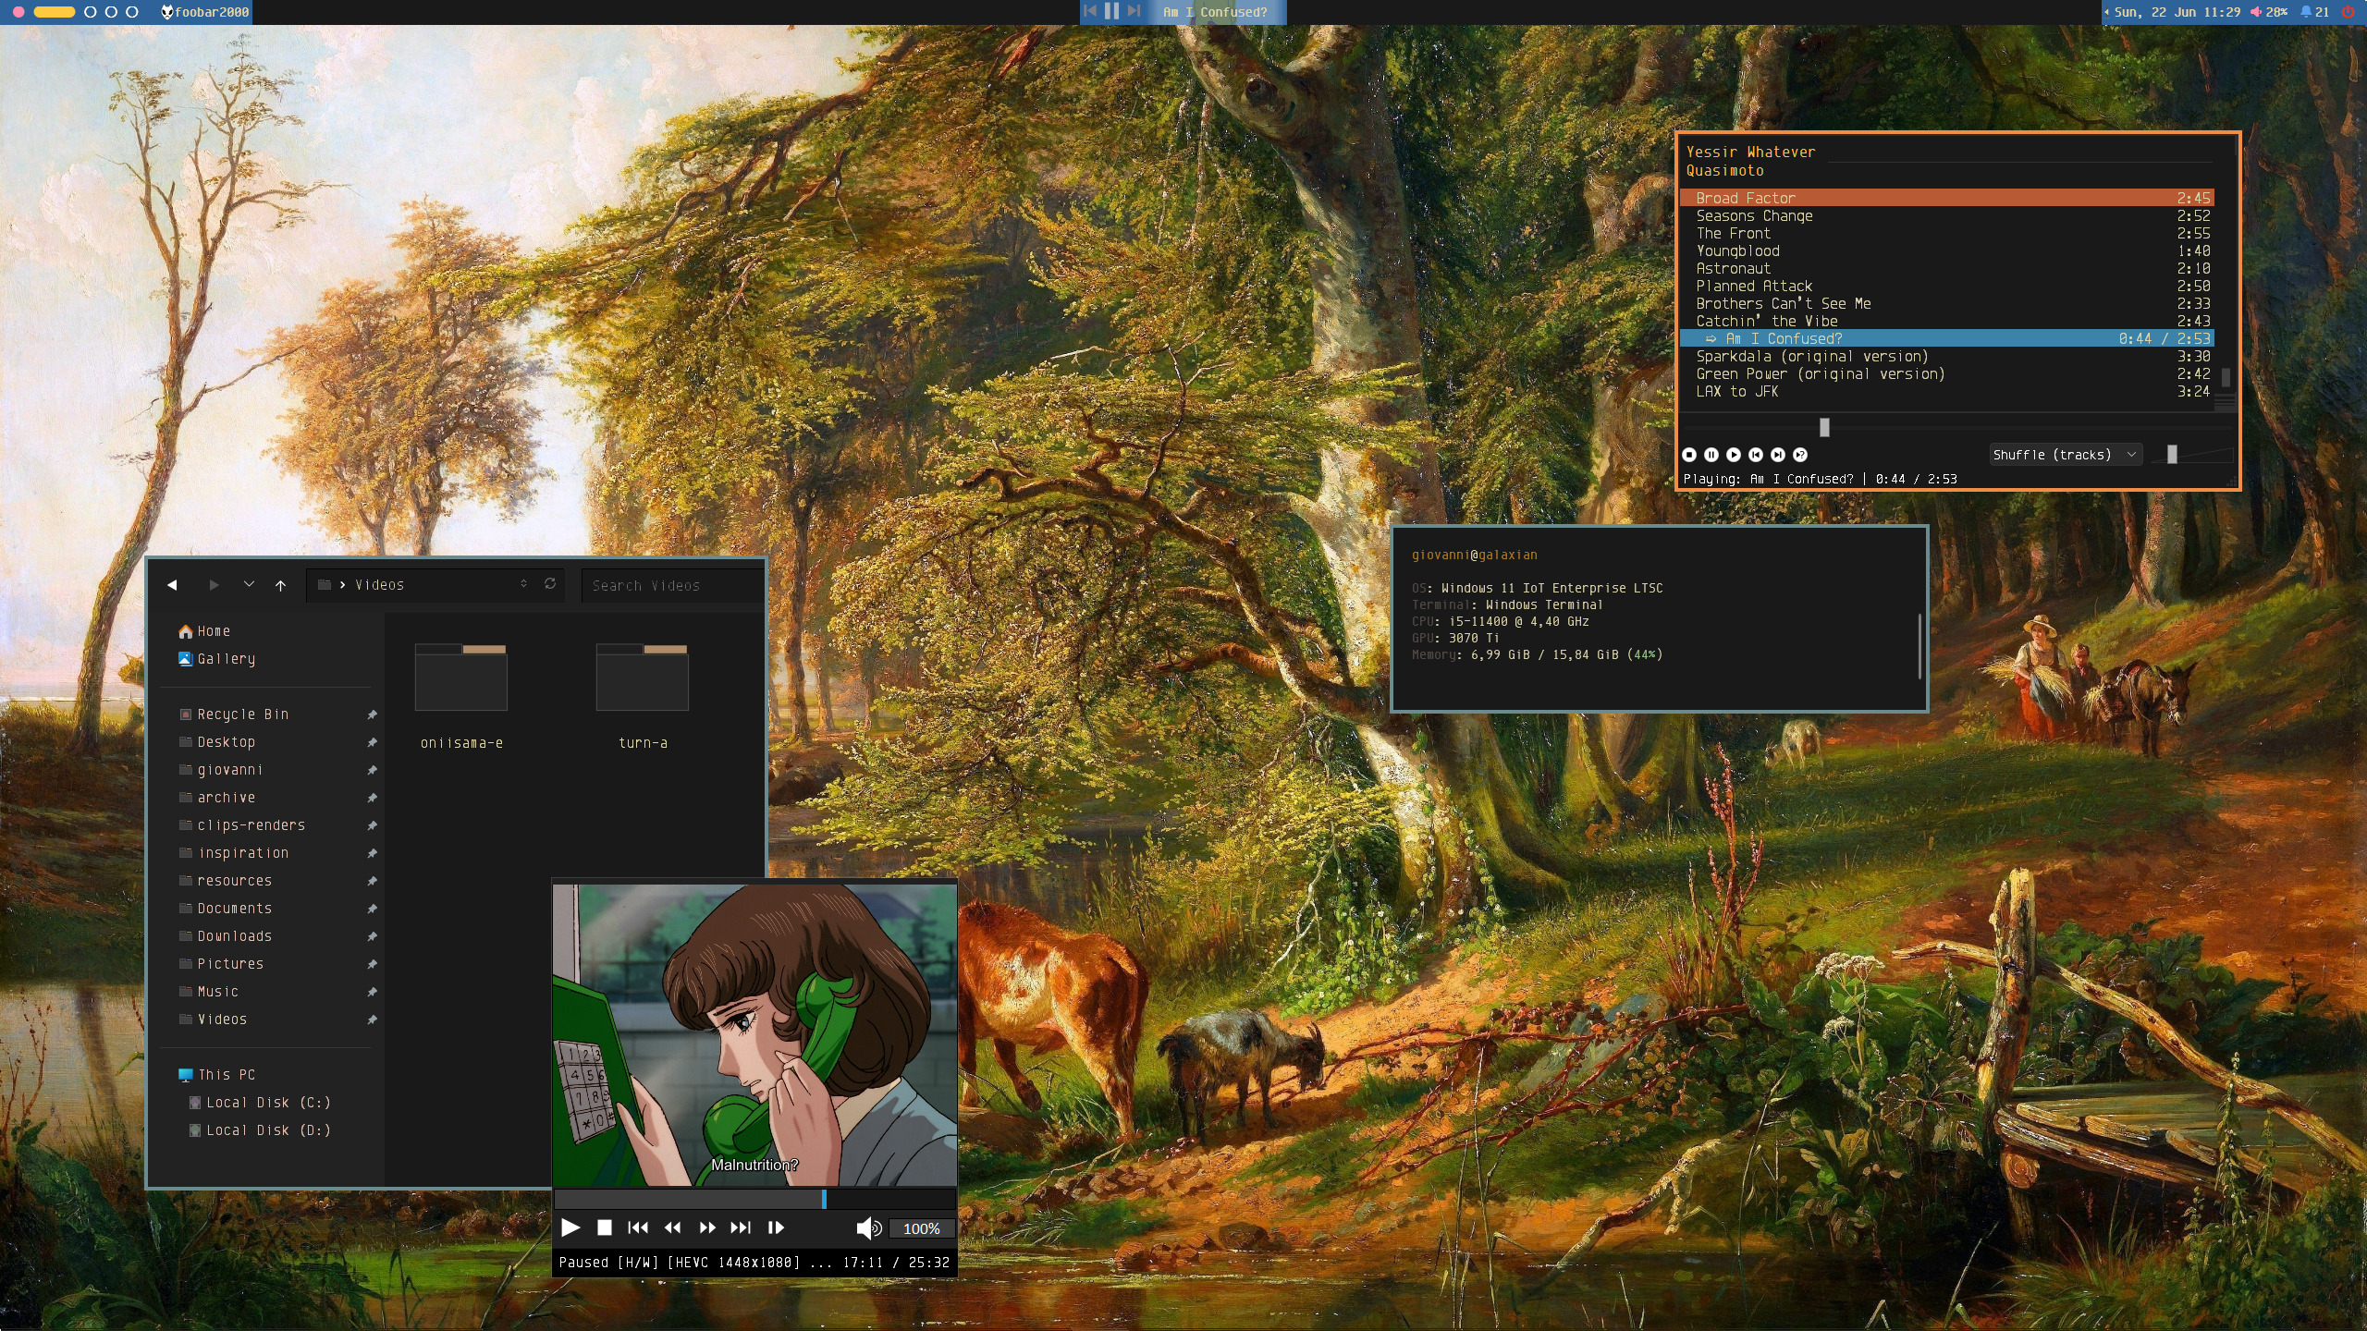Screen dimensions: 2367x1331
Task: Skip to next track in foobar2000
Action: [1777, 455]
